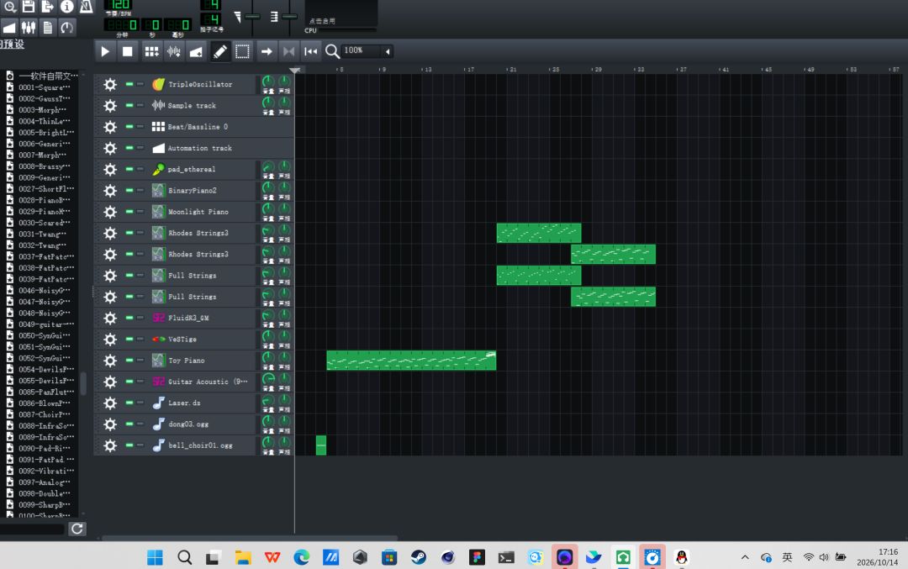
Task: Solo the pad_ethereal track
Action: click(140, 169)
